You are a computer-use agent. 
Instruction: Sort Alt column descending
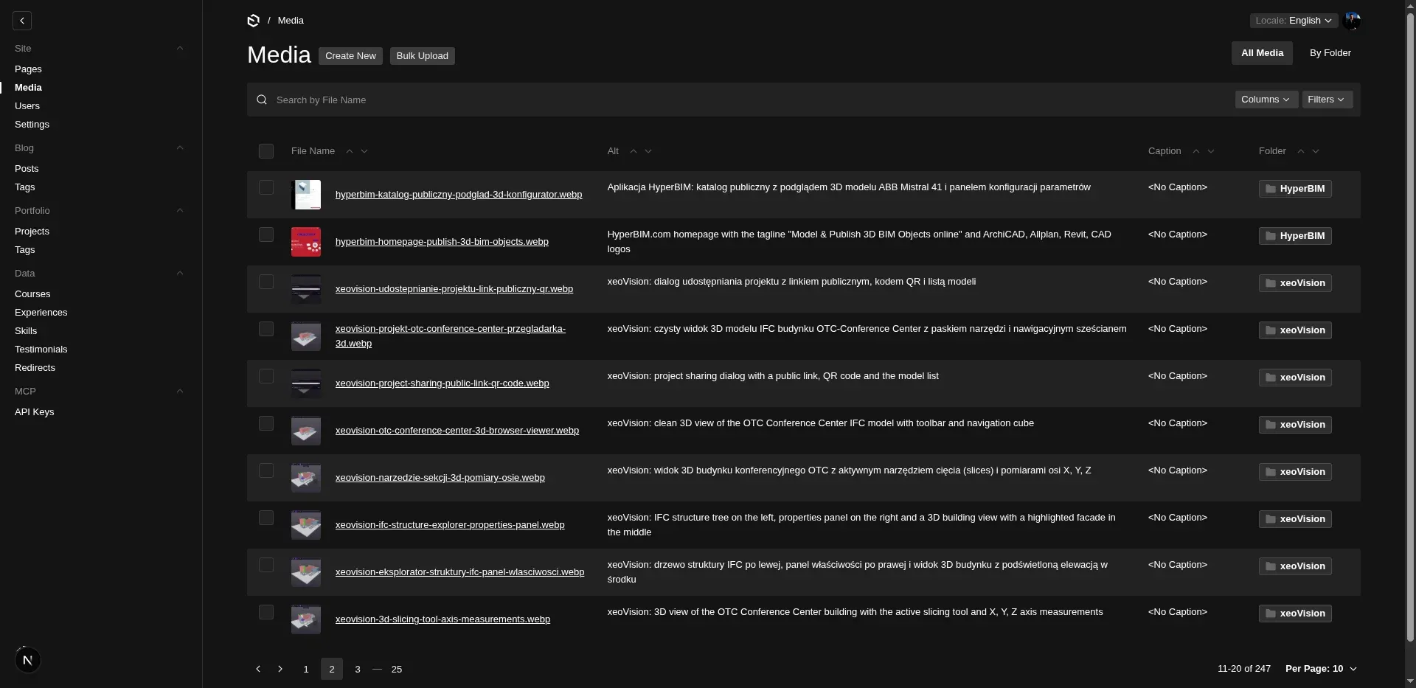648,151
